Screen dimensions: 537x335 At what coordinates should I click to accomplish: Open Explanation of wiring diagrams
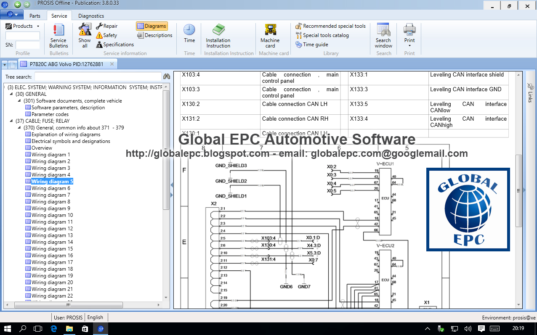tap(66, 135)
